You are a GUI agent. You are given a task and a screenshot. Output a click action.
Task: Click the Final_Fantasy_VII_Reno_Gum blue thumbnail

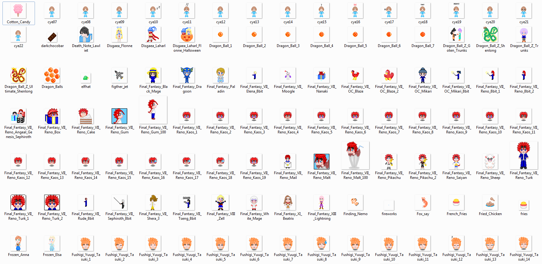[x=119, y=116]
